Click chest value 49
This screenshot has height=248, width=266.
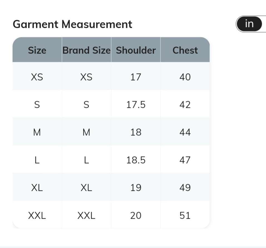pyautogui.click(x=185, y=187)
